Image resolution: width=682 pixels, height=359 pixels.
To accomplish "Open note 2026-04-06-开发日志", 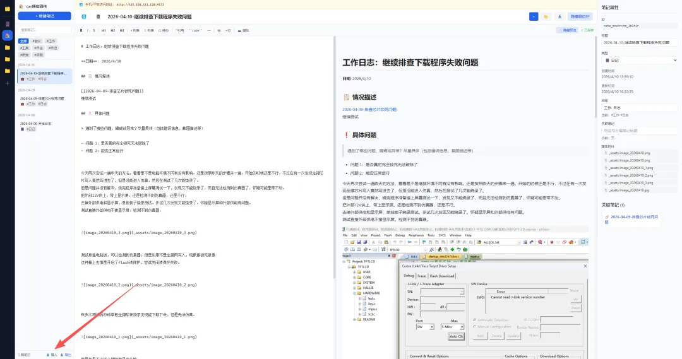I will [x=44, y=126].
